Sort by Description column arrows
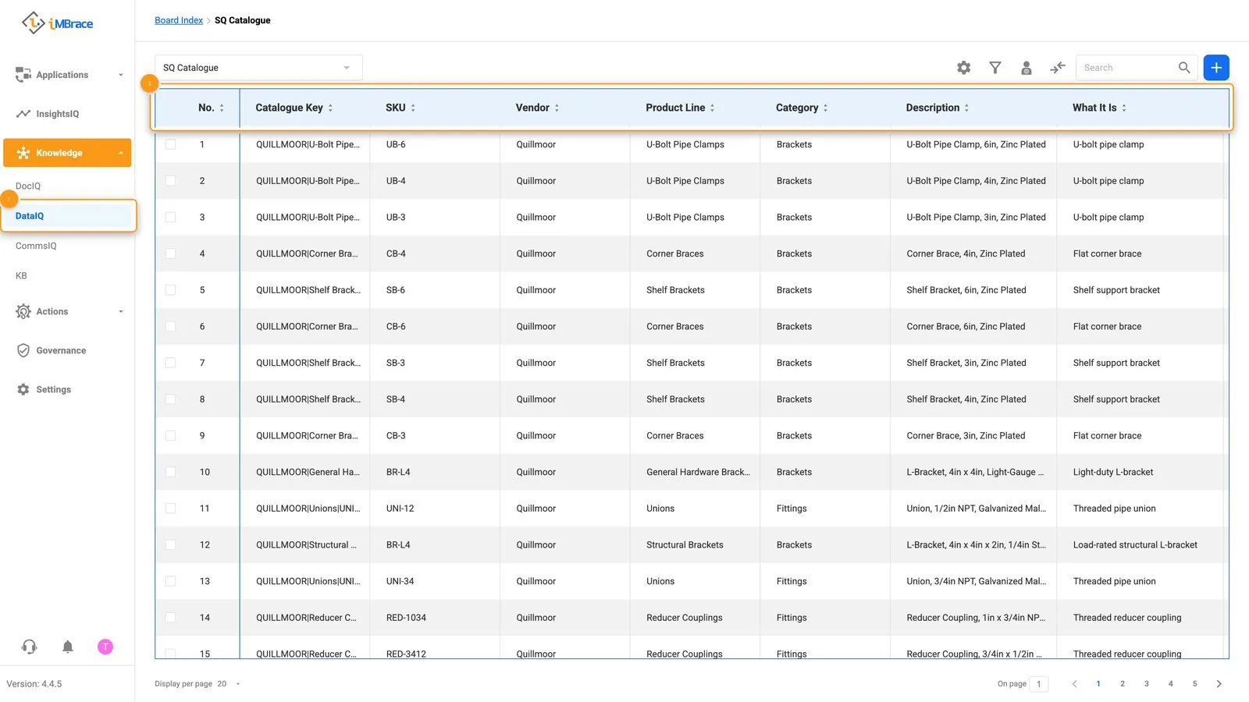 [x=966, y=108]
